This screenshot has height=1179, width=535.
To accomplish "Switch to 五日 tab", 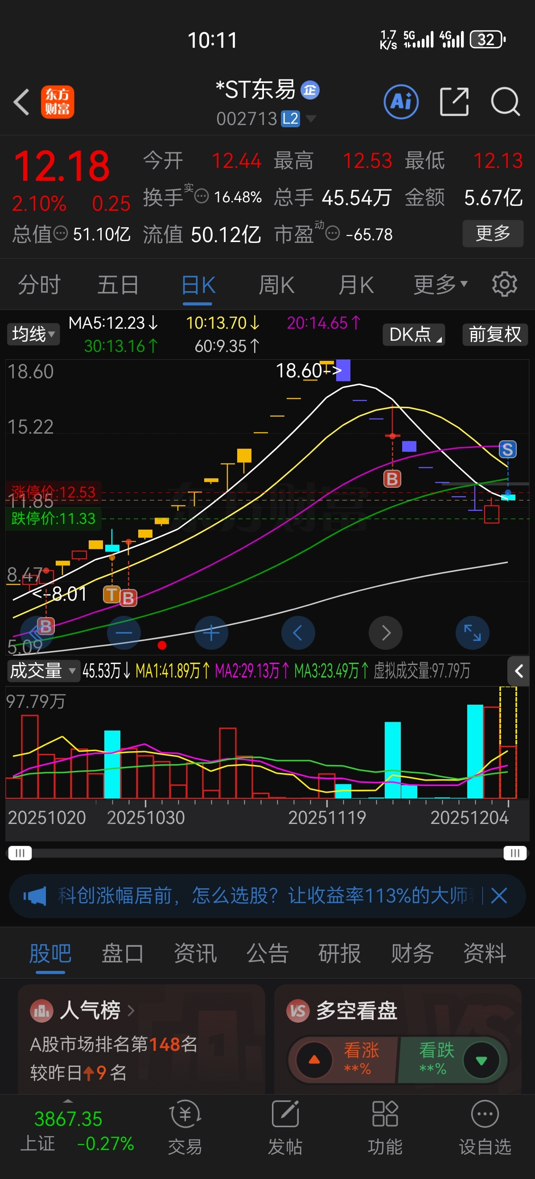I will (118, 284).
